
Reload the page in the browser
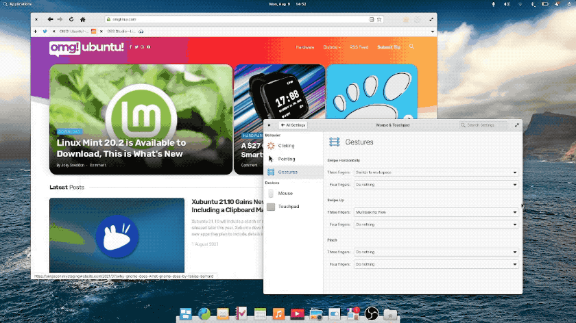point(71,19)
